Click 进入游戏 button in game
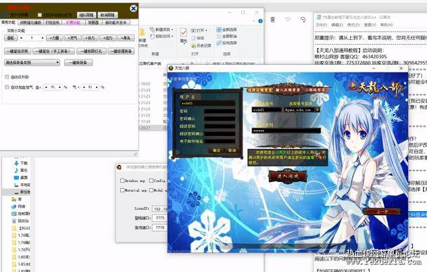427x272 pixels. [288, 176]
